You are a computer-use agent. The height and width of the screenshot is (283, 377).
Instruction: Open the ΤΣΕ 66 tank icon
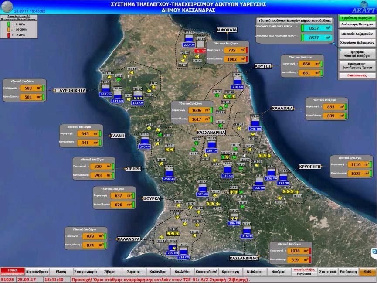[x=145, y=140]
